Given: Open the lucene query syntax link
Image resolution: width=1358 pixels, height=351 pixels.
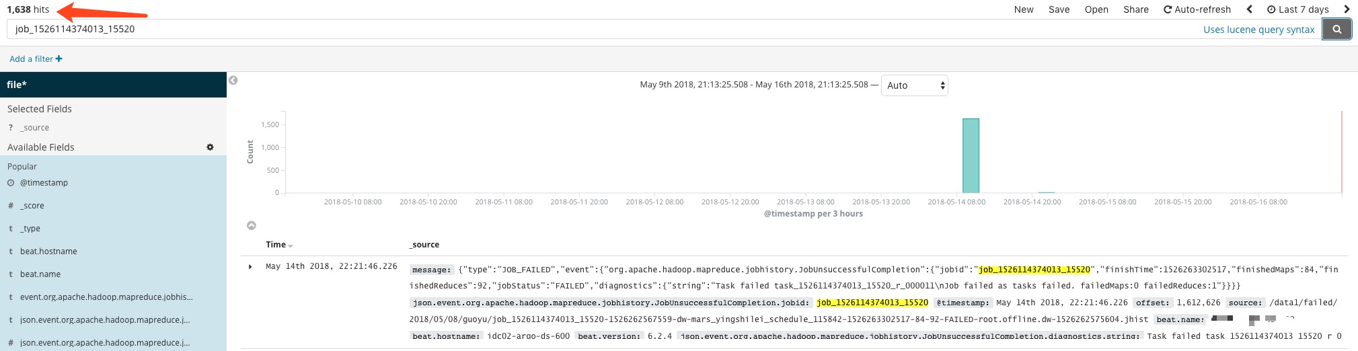Looking at the screenshot, I should [1258, 30].
